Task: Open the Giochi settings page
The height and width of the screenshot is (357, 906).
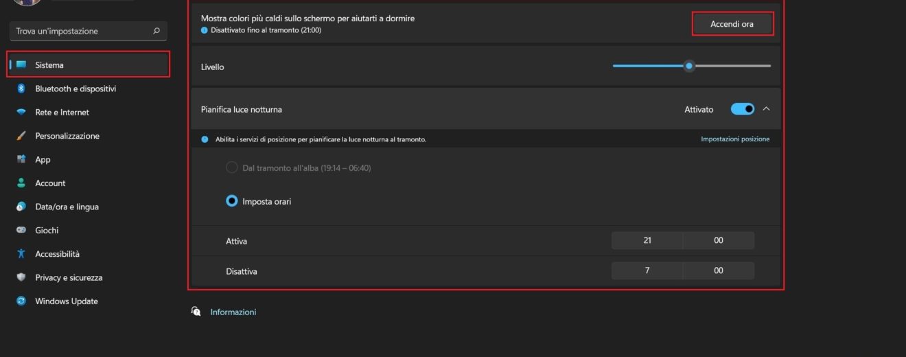Action: pyautogui.click(x=89, y=230)
